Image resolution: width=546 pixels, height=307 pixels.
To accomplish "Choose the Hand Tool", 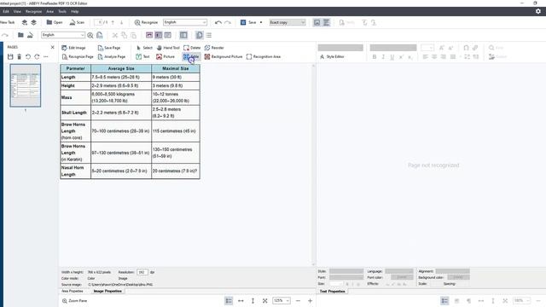I will (x=168, y=48).
